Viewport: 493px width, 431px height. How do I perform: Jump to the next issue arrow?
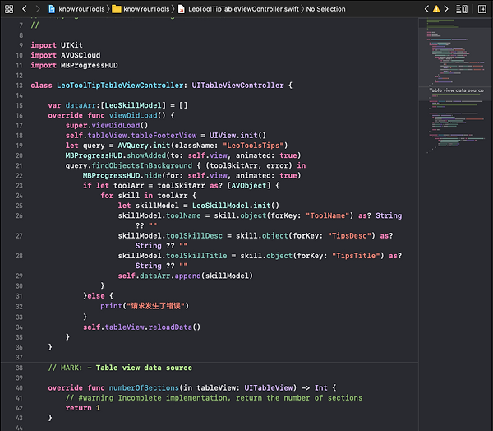(x=446, y=9)
